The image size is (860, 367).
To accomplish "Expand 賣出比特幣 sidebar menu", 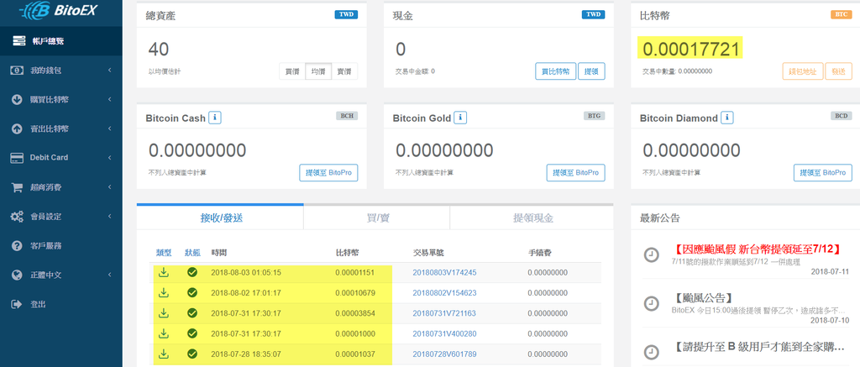I will (x=110, y=129).
